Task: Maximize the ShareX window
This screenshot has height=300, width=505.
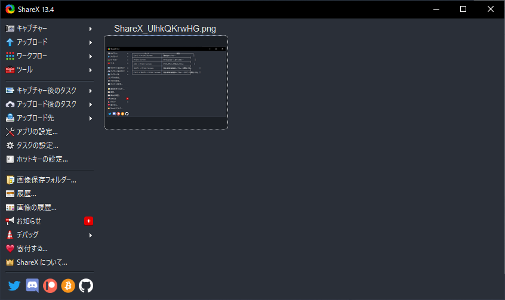Action: point(463,9)
